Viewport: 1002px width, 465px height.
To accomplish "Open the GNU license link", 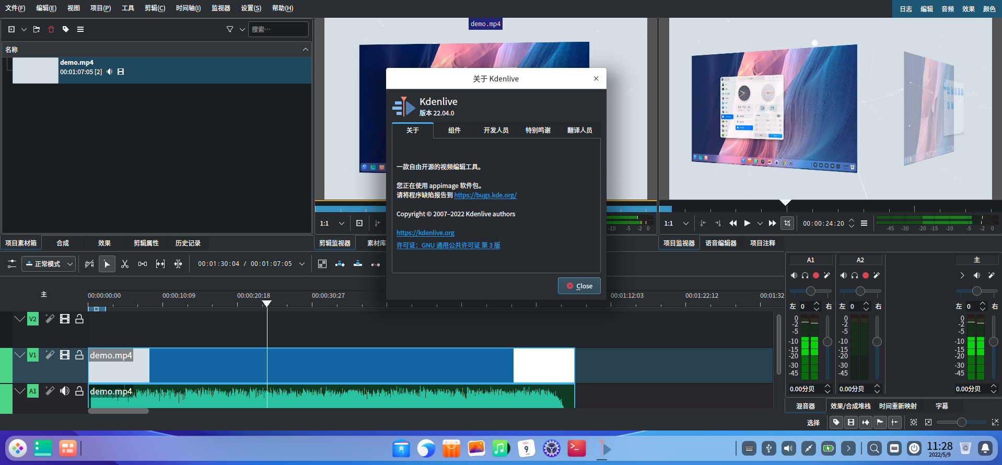I will point(448,245).
